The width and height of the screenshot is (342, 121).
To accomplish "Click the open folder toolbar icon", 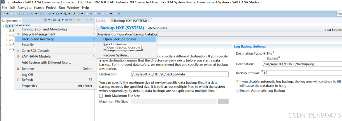I will tap(74, 14).
